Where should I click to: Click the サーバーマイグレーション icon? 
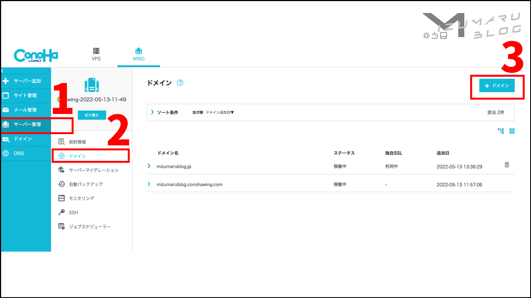61,170
